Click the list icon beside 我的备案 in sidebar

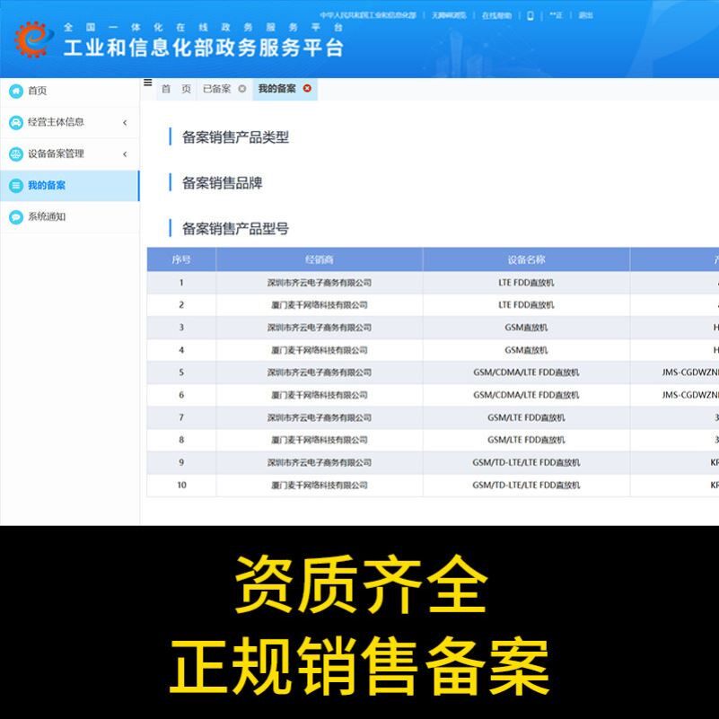[16, 186]
